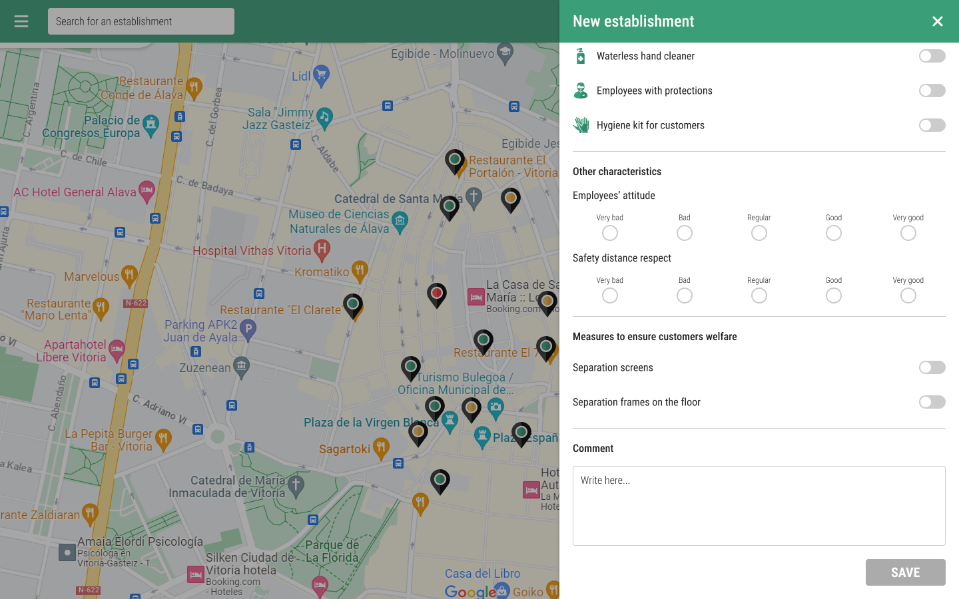This screenshot has width=959, height=599.
Task: Click the Zuzenean marker icon
Action: click(x=241, y=367)
